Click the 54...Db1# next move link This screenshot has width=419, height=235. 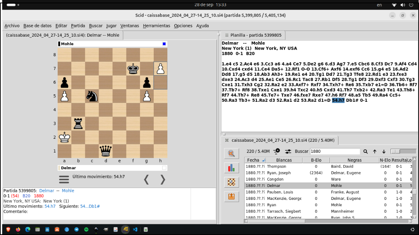90,206
